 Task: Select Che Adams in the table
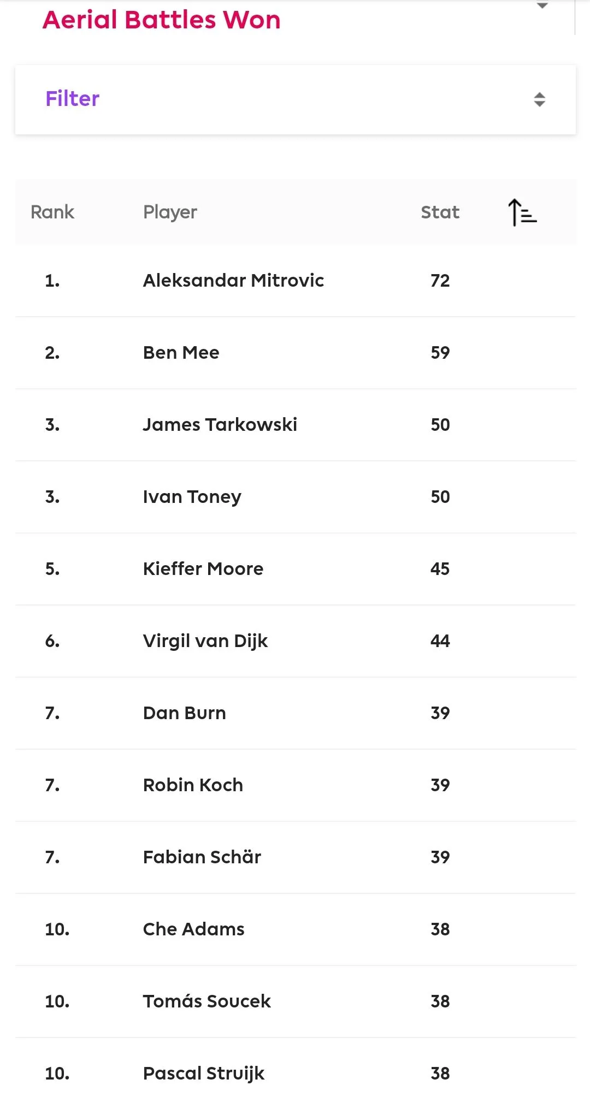click(193, 929)
